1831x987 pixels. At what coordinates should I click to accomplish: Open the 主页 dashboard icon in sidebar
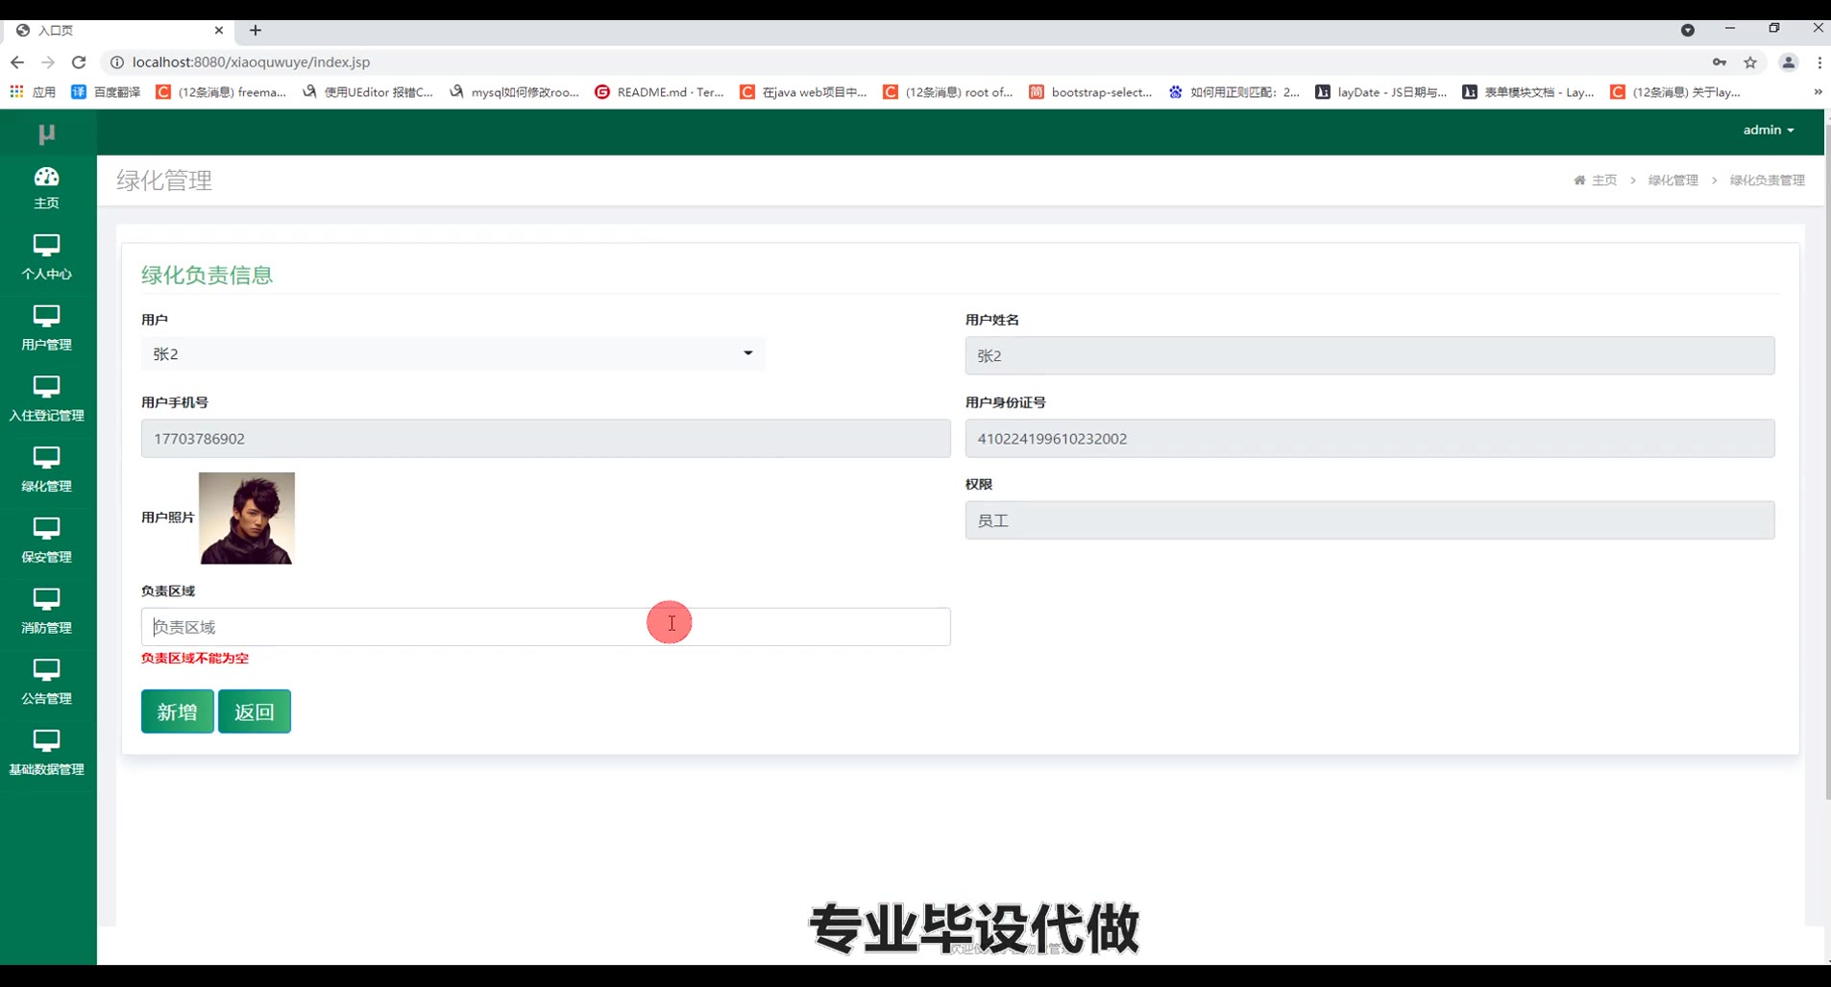[46, 178]
